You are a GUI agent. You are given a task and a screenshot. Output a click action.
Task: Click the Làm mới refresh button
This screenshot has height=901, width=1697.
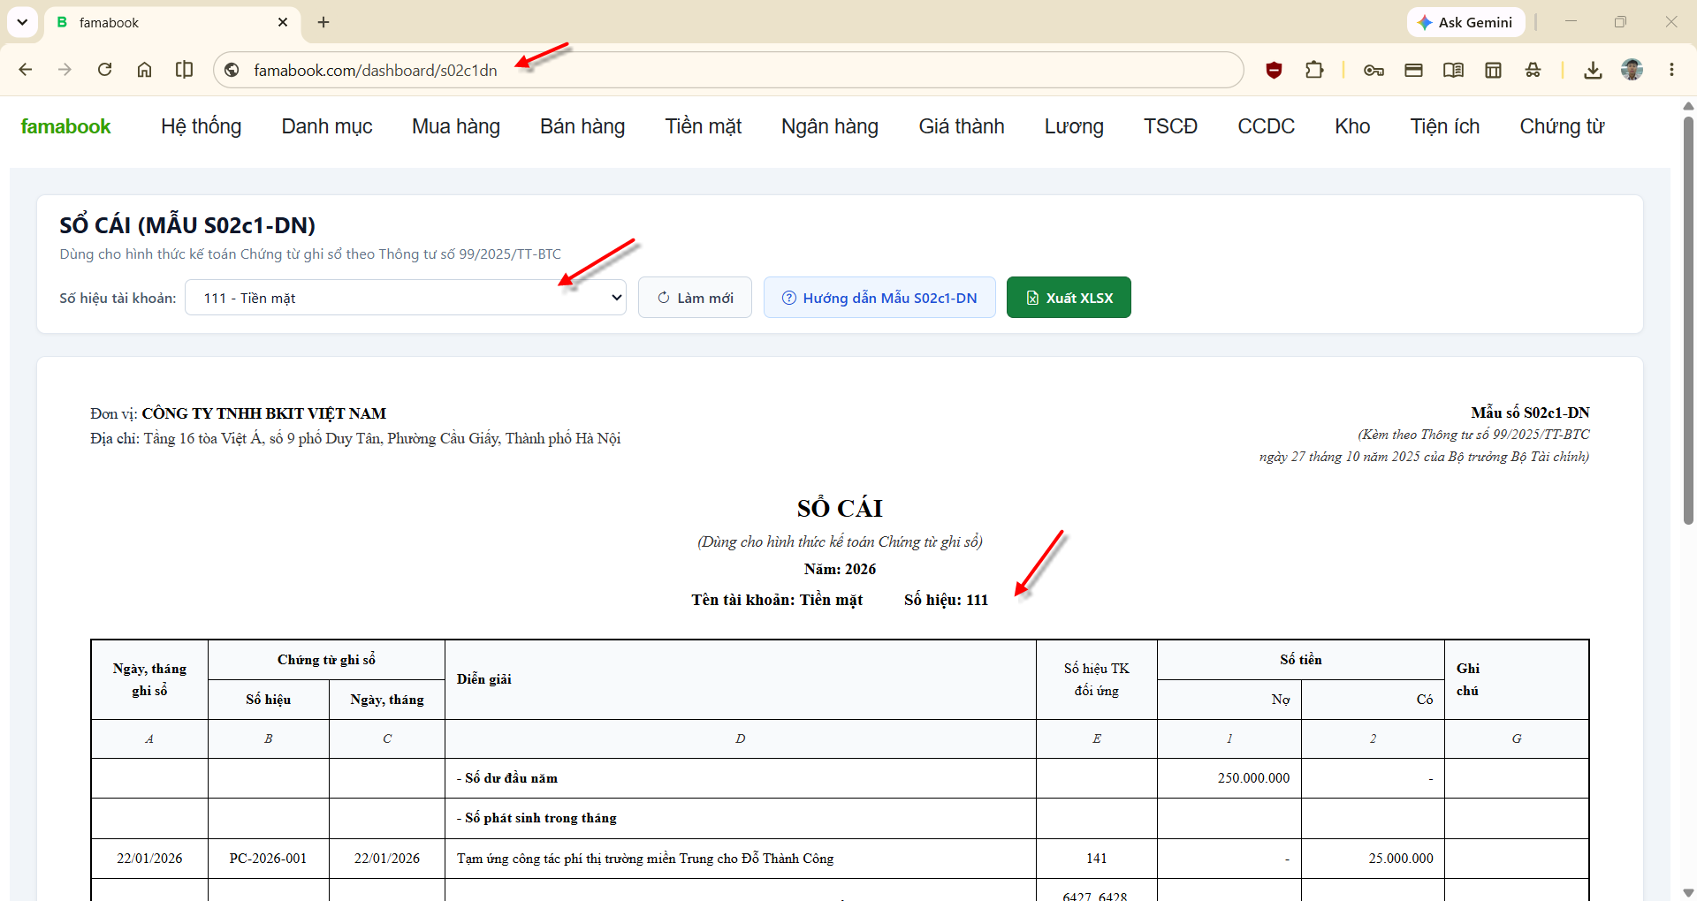pyautogui.click(x=695, y=298)
